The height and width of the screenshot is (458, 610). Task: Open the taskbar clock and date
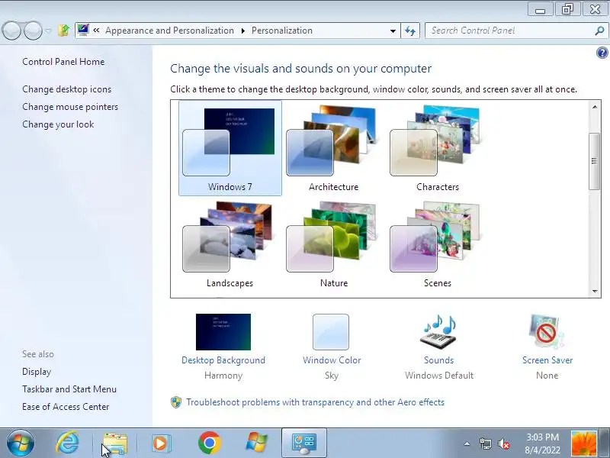(x=543, y=443)
